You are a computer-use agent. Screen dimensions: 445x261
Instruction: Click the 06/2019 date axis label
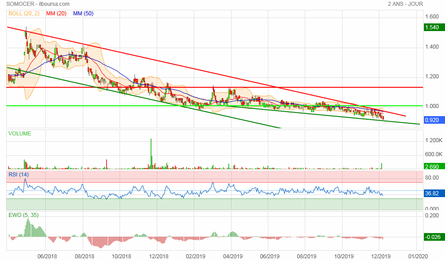270,256
